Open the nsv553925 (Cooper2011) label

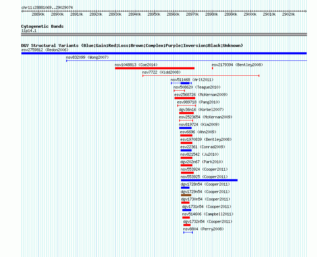pos(204,177)
